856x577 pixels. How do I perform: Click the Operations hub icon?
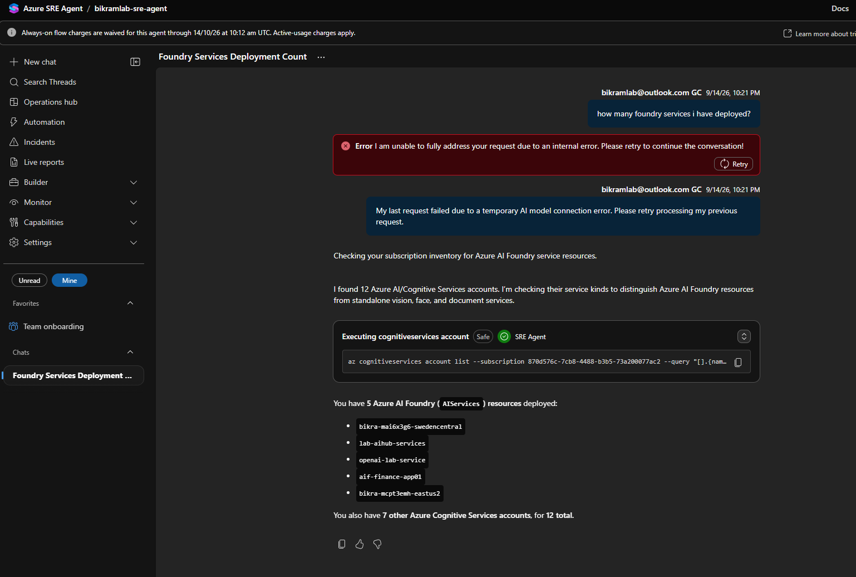[14, 102]
